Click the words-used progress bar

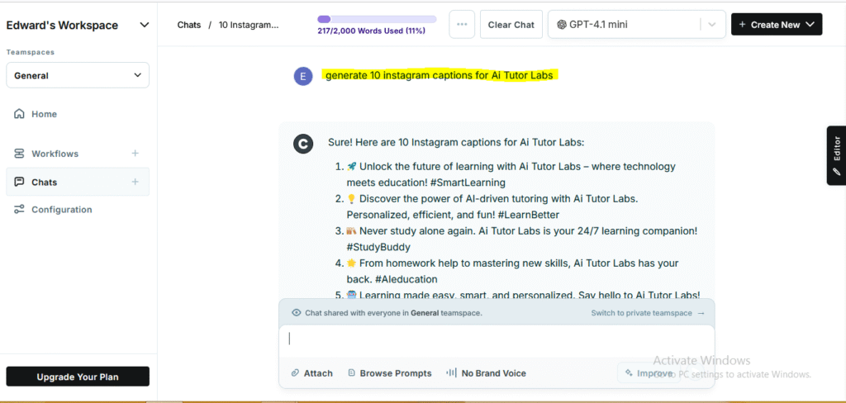pyautogui.click(x=377, y=20)
